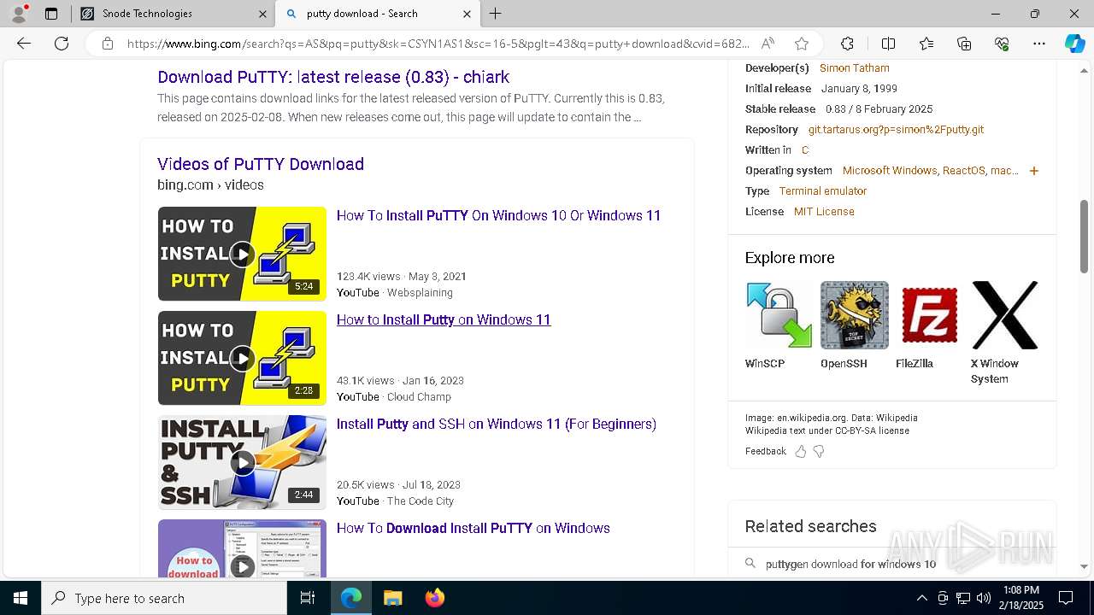Close the Snode Technologies tab
The width and height of the screenshot is (1094, 615).
(262, 14)
